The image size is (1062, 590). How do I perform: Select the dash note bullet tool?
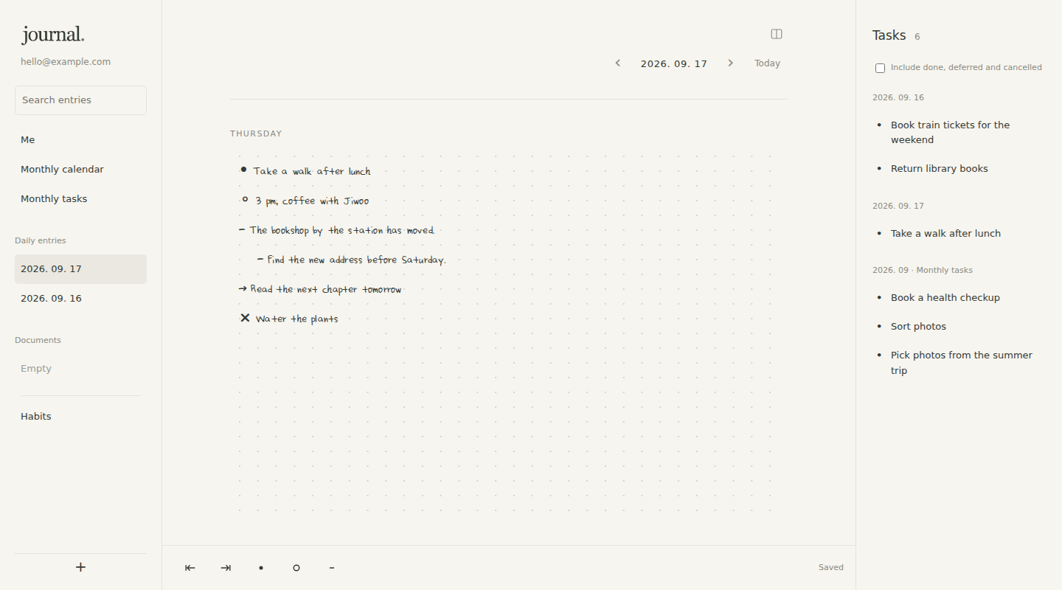[x=332, y=568]
